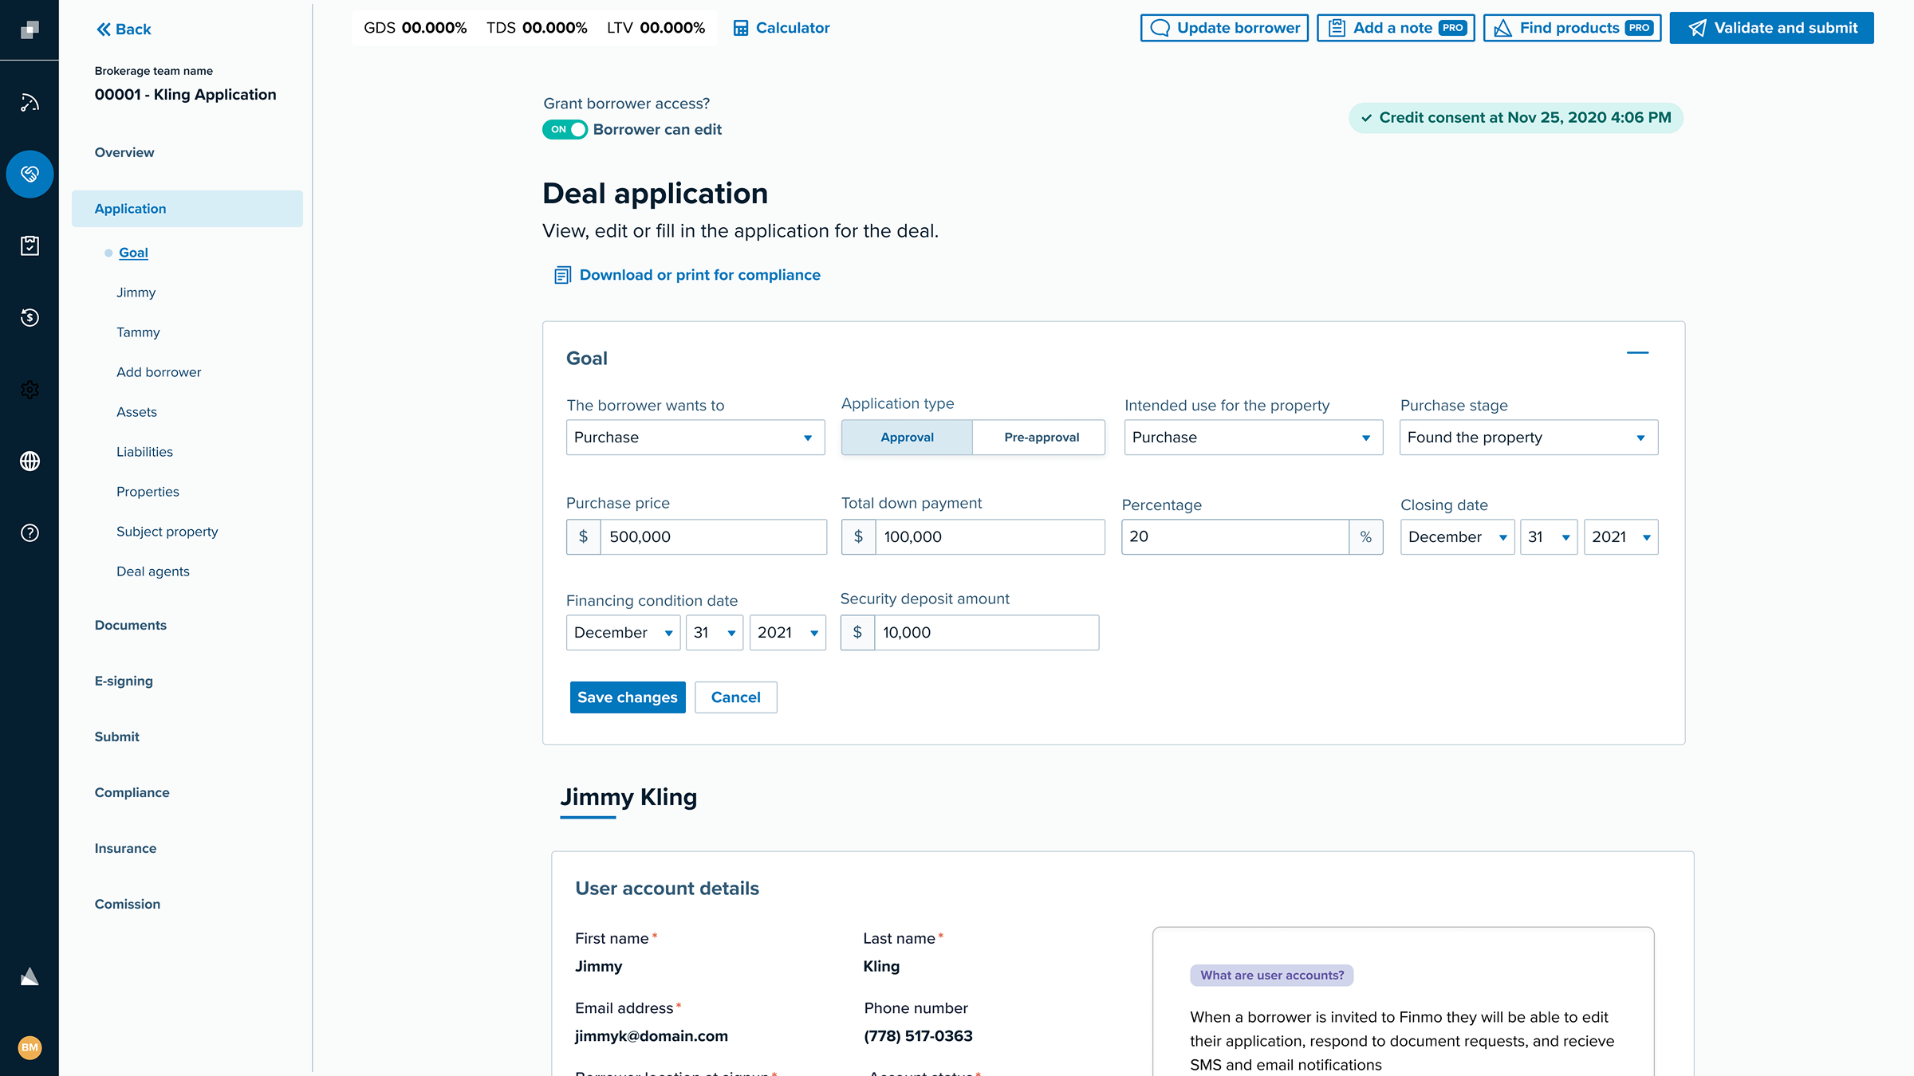Click Validate and submit button

1771,28
